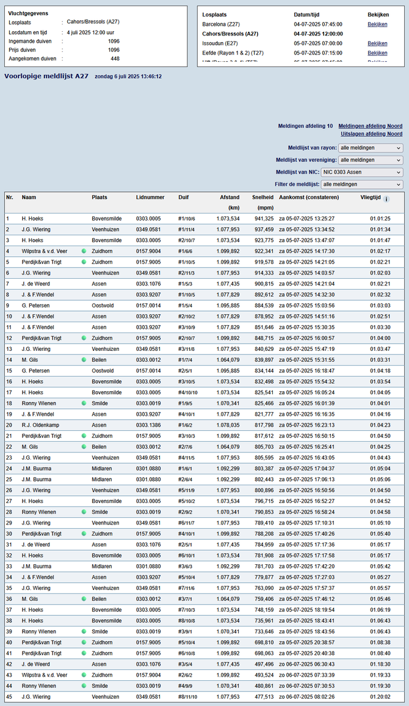Click green dot in row 4 Wilpstra
This screenshot has width=409, height=706.
(84, 251)
